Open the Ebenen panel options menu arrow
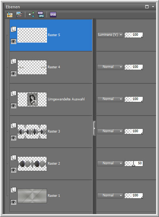Screen dimensions: 159x217 tap(153, 7)
